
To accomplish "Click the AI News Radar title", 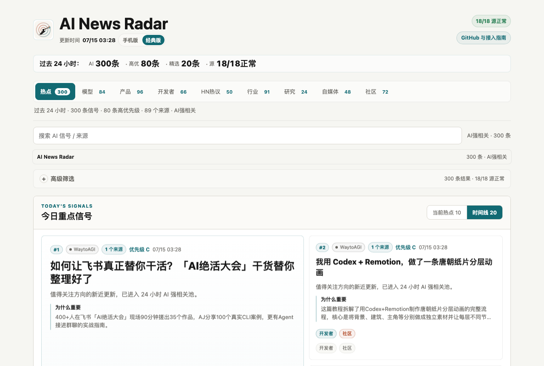I will click(x=114, y=24).
